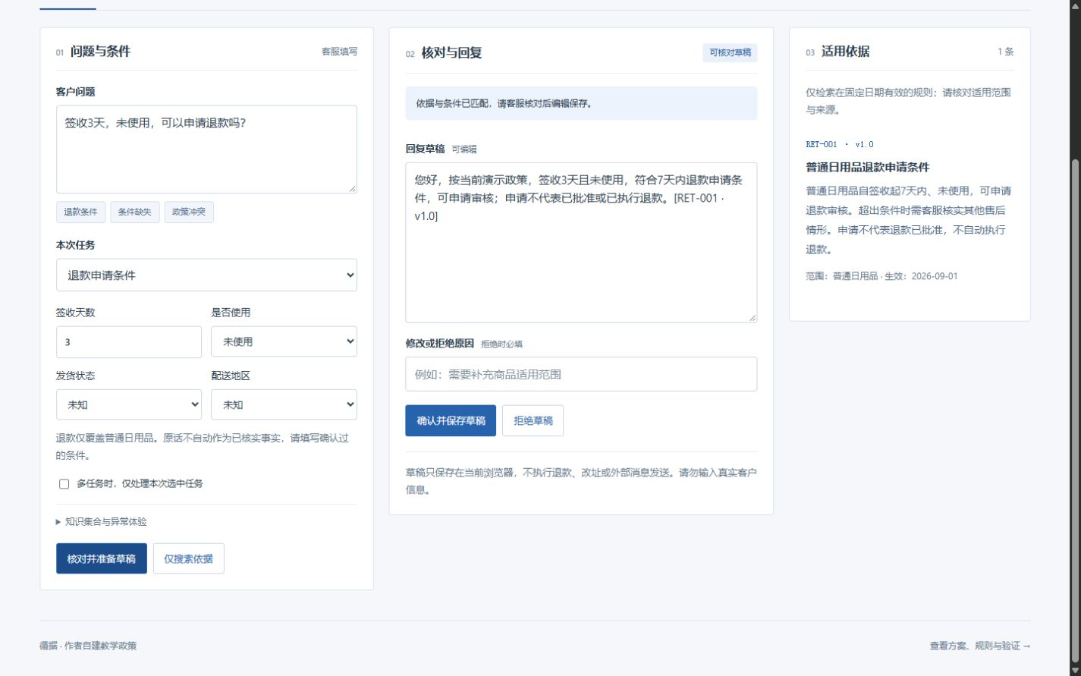Click the 问题与条件 panel heading
Image resolution: width=1081 pixels, height=676 pixels.
pos(100,52)
